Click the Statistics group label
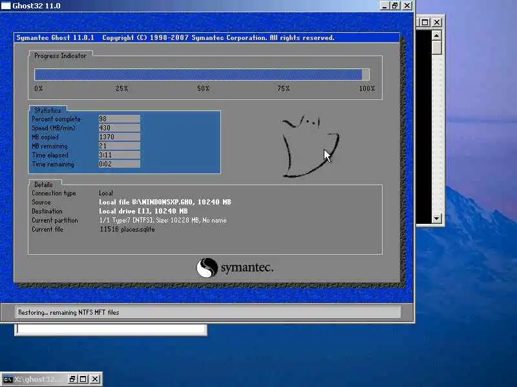Viewport: 517px width, 387px height. 48,110
